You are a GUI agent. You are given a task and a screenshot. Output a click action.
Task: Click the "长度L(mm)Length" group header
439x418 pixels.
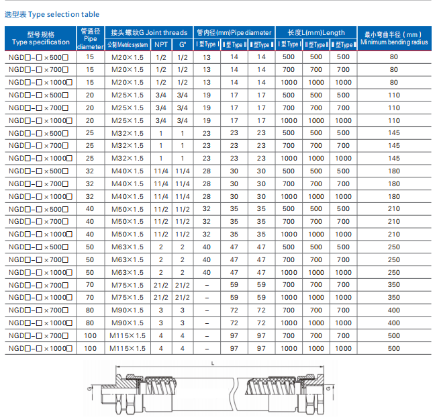[x=316, y=32]
